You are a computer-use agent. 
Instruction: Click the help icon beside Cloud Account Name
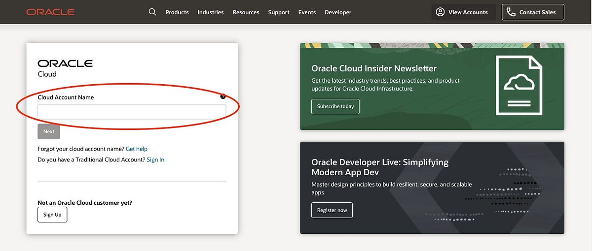[x=223, y=96]
